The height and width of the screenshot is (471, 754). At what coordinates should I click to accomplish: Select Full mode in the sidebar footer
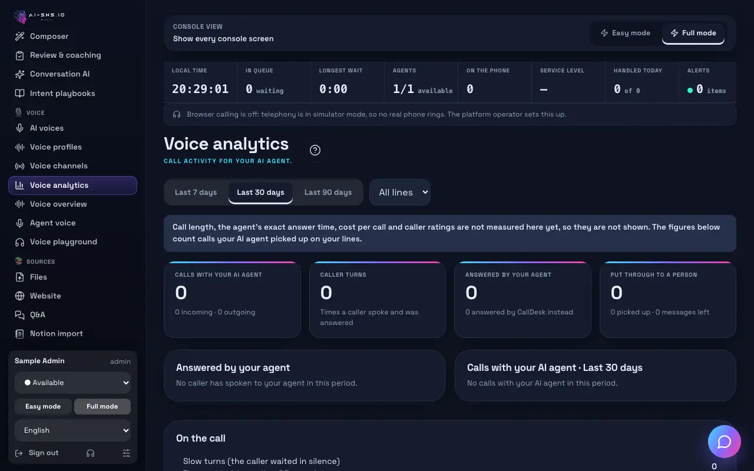tap(102, 406)
